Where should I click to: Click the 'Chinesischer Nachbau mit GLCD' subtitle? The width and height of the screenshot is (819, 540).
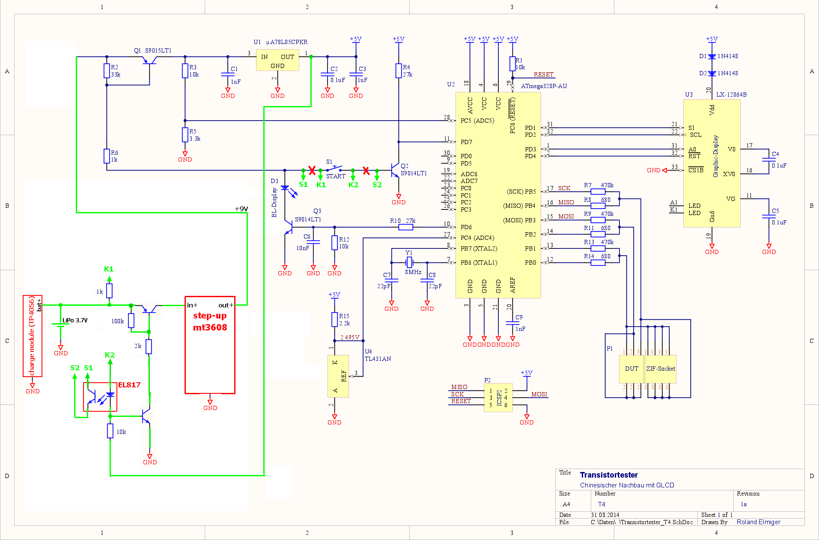627,485
